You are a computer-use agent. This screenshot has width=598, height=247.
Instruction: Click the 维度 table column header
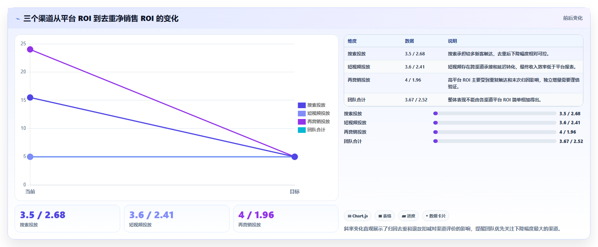352,41
